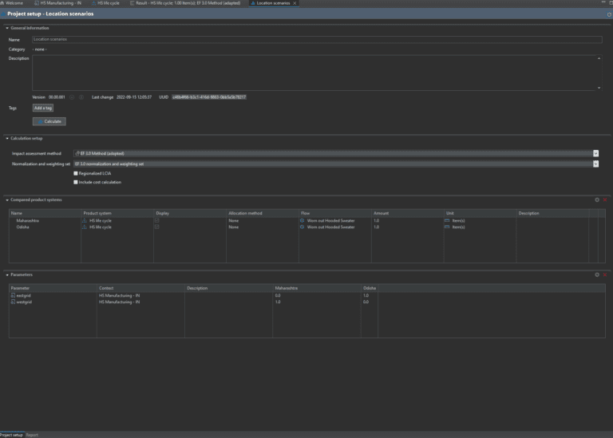The height and width of the screenshot is (438, 613).
Task: Collapse the General information section
Action: [7, 28]
